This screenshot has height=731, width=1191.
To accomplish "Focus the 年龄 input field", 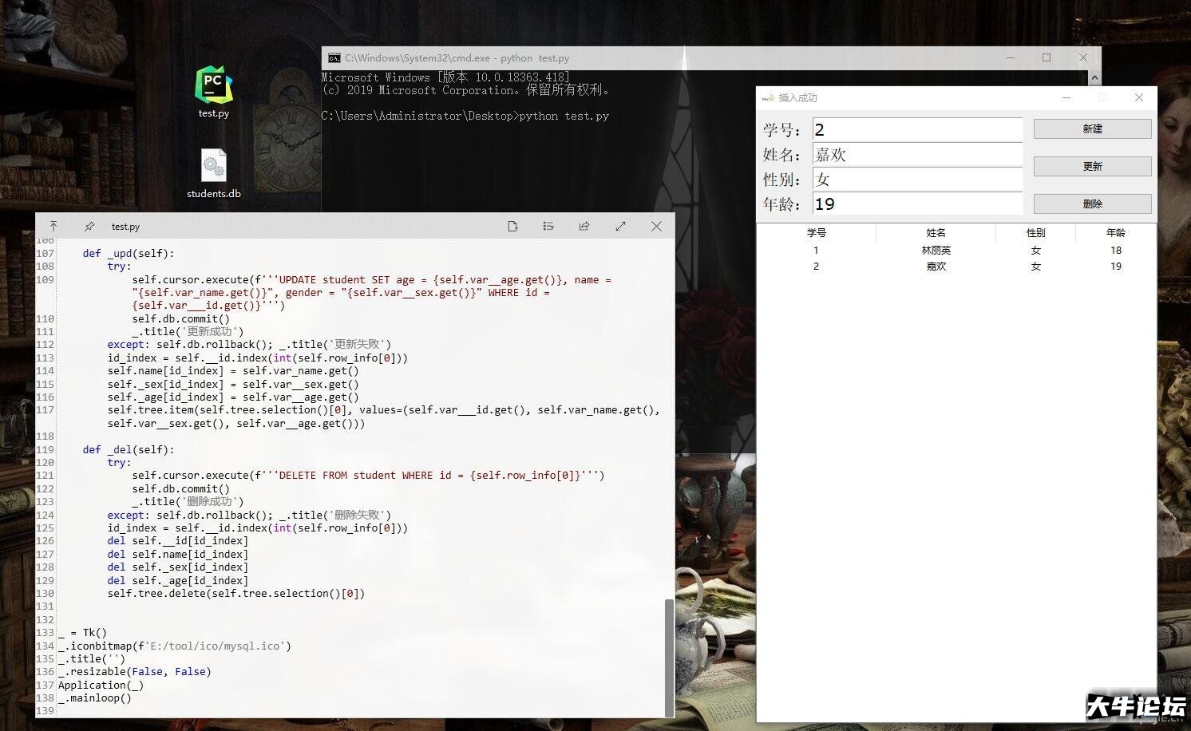I will [917, 203].
